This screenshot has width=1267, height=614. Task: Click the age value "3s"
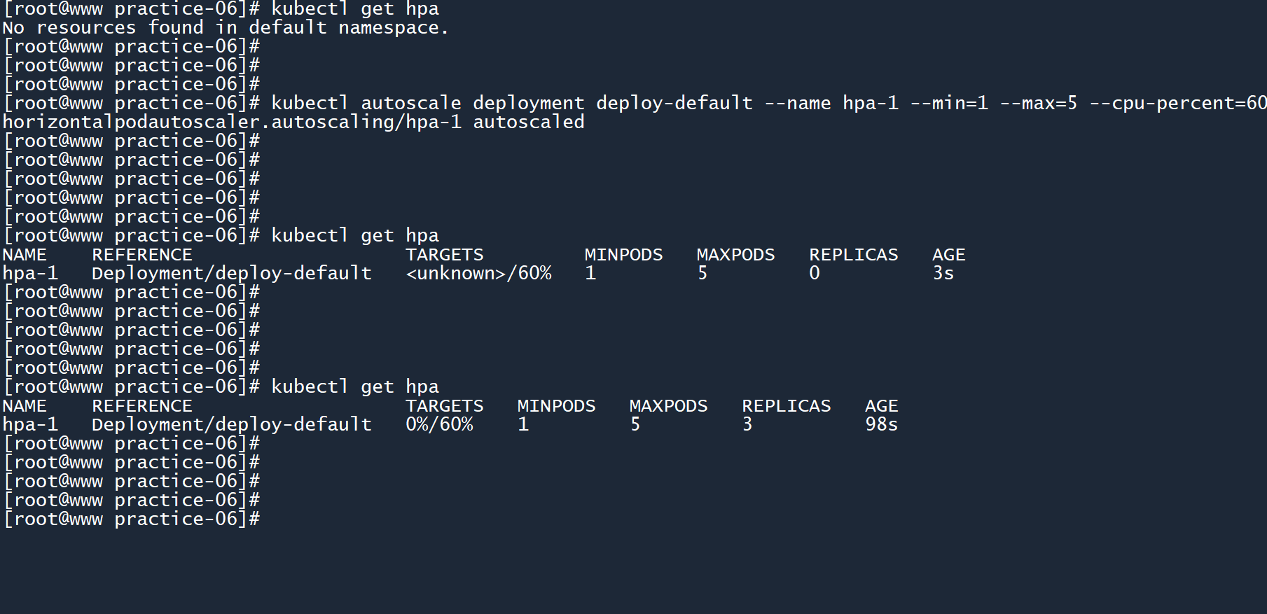[943, 274]
